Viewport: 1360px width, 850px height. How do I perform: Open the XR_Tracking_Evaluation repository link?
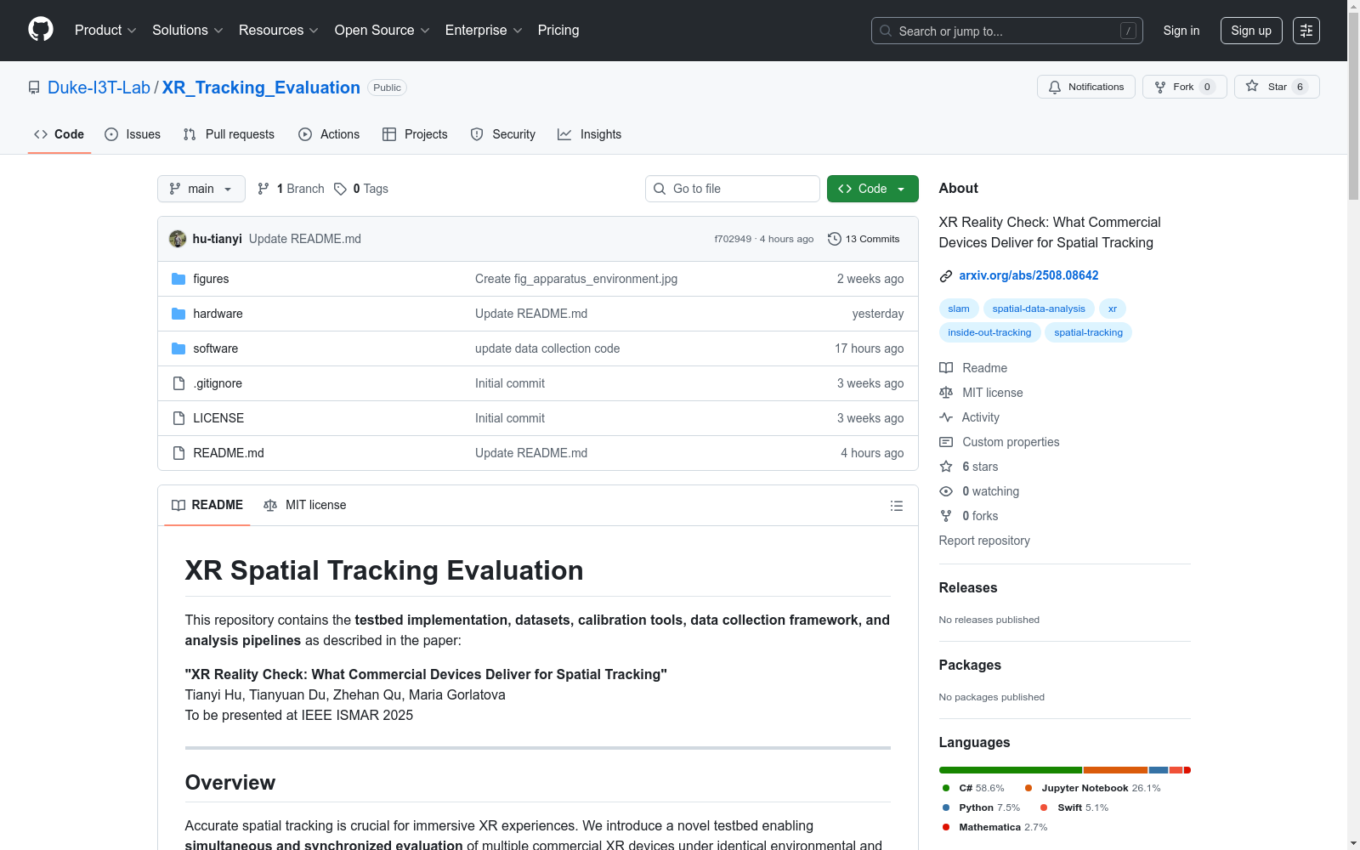coord(261,88)
